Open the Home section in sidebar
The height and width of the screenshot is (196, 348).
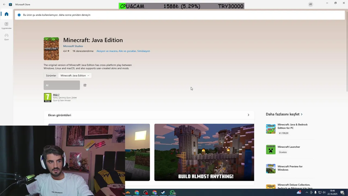[x=7, y=14]
